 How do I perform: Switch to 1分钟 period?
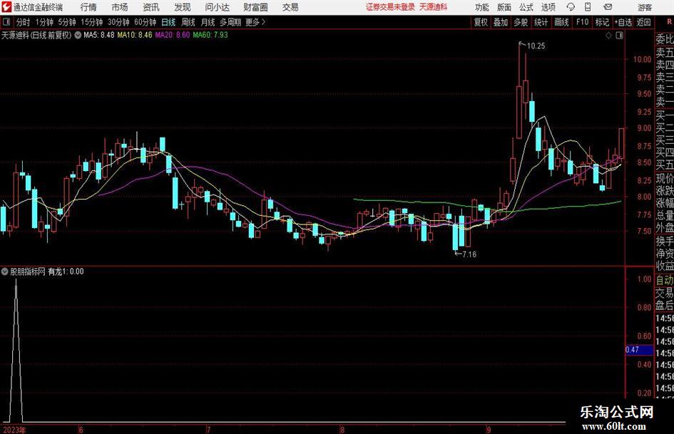point(44,22)
